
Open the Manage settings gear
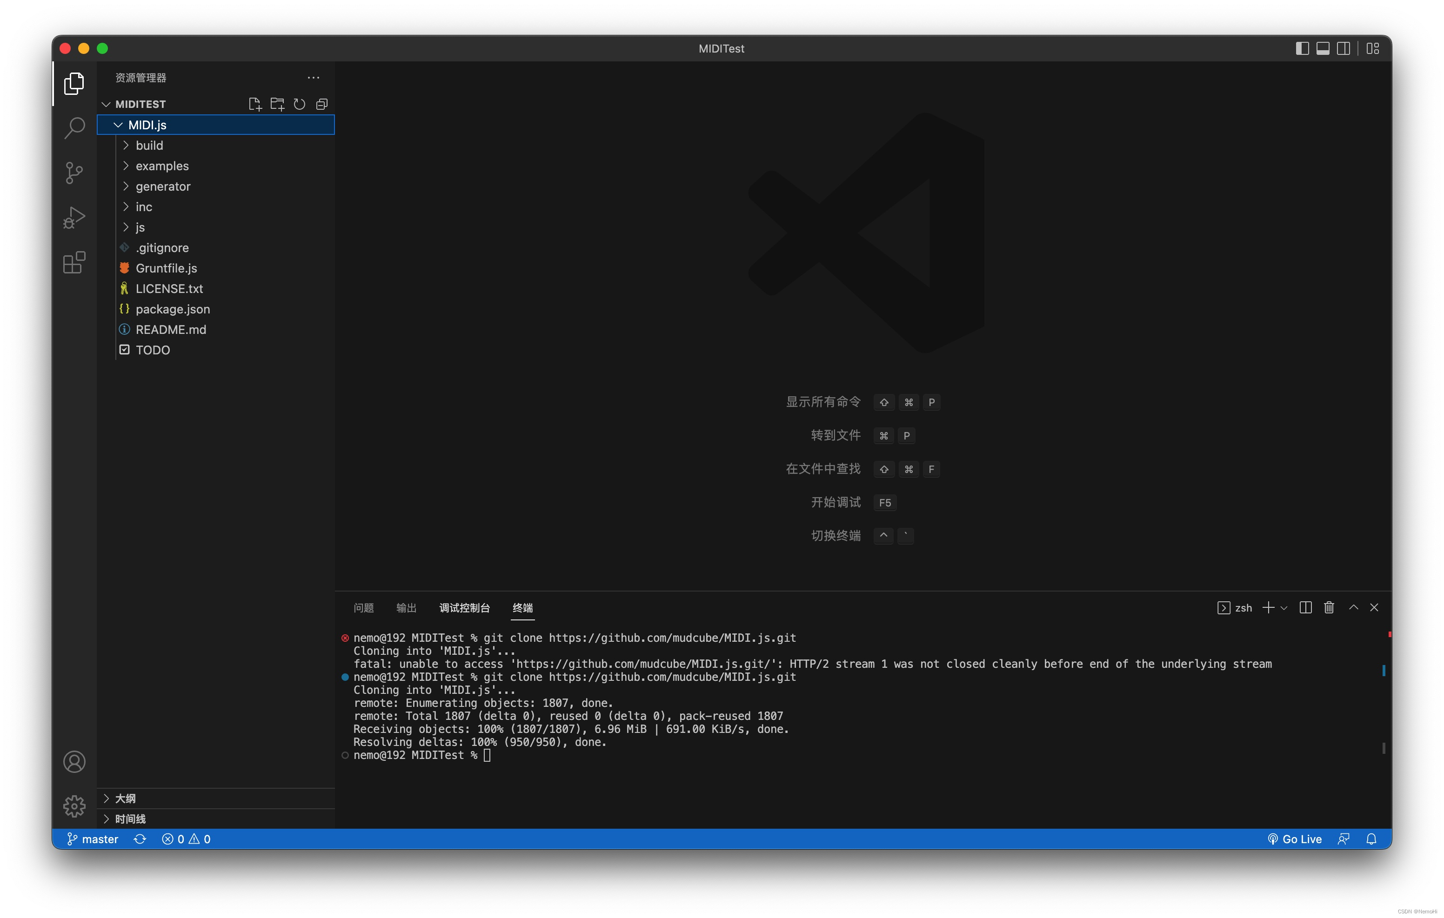pyautogui.click(x=74, y=806)
